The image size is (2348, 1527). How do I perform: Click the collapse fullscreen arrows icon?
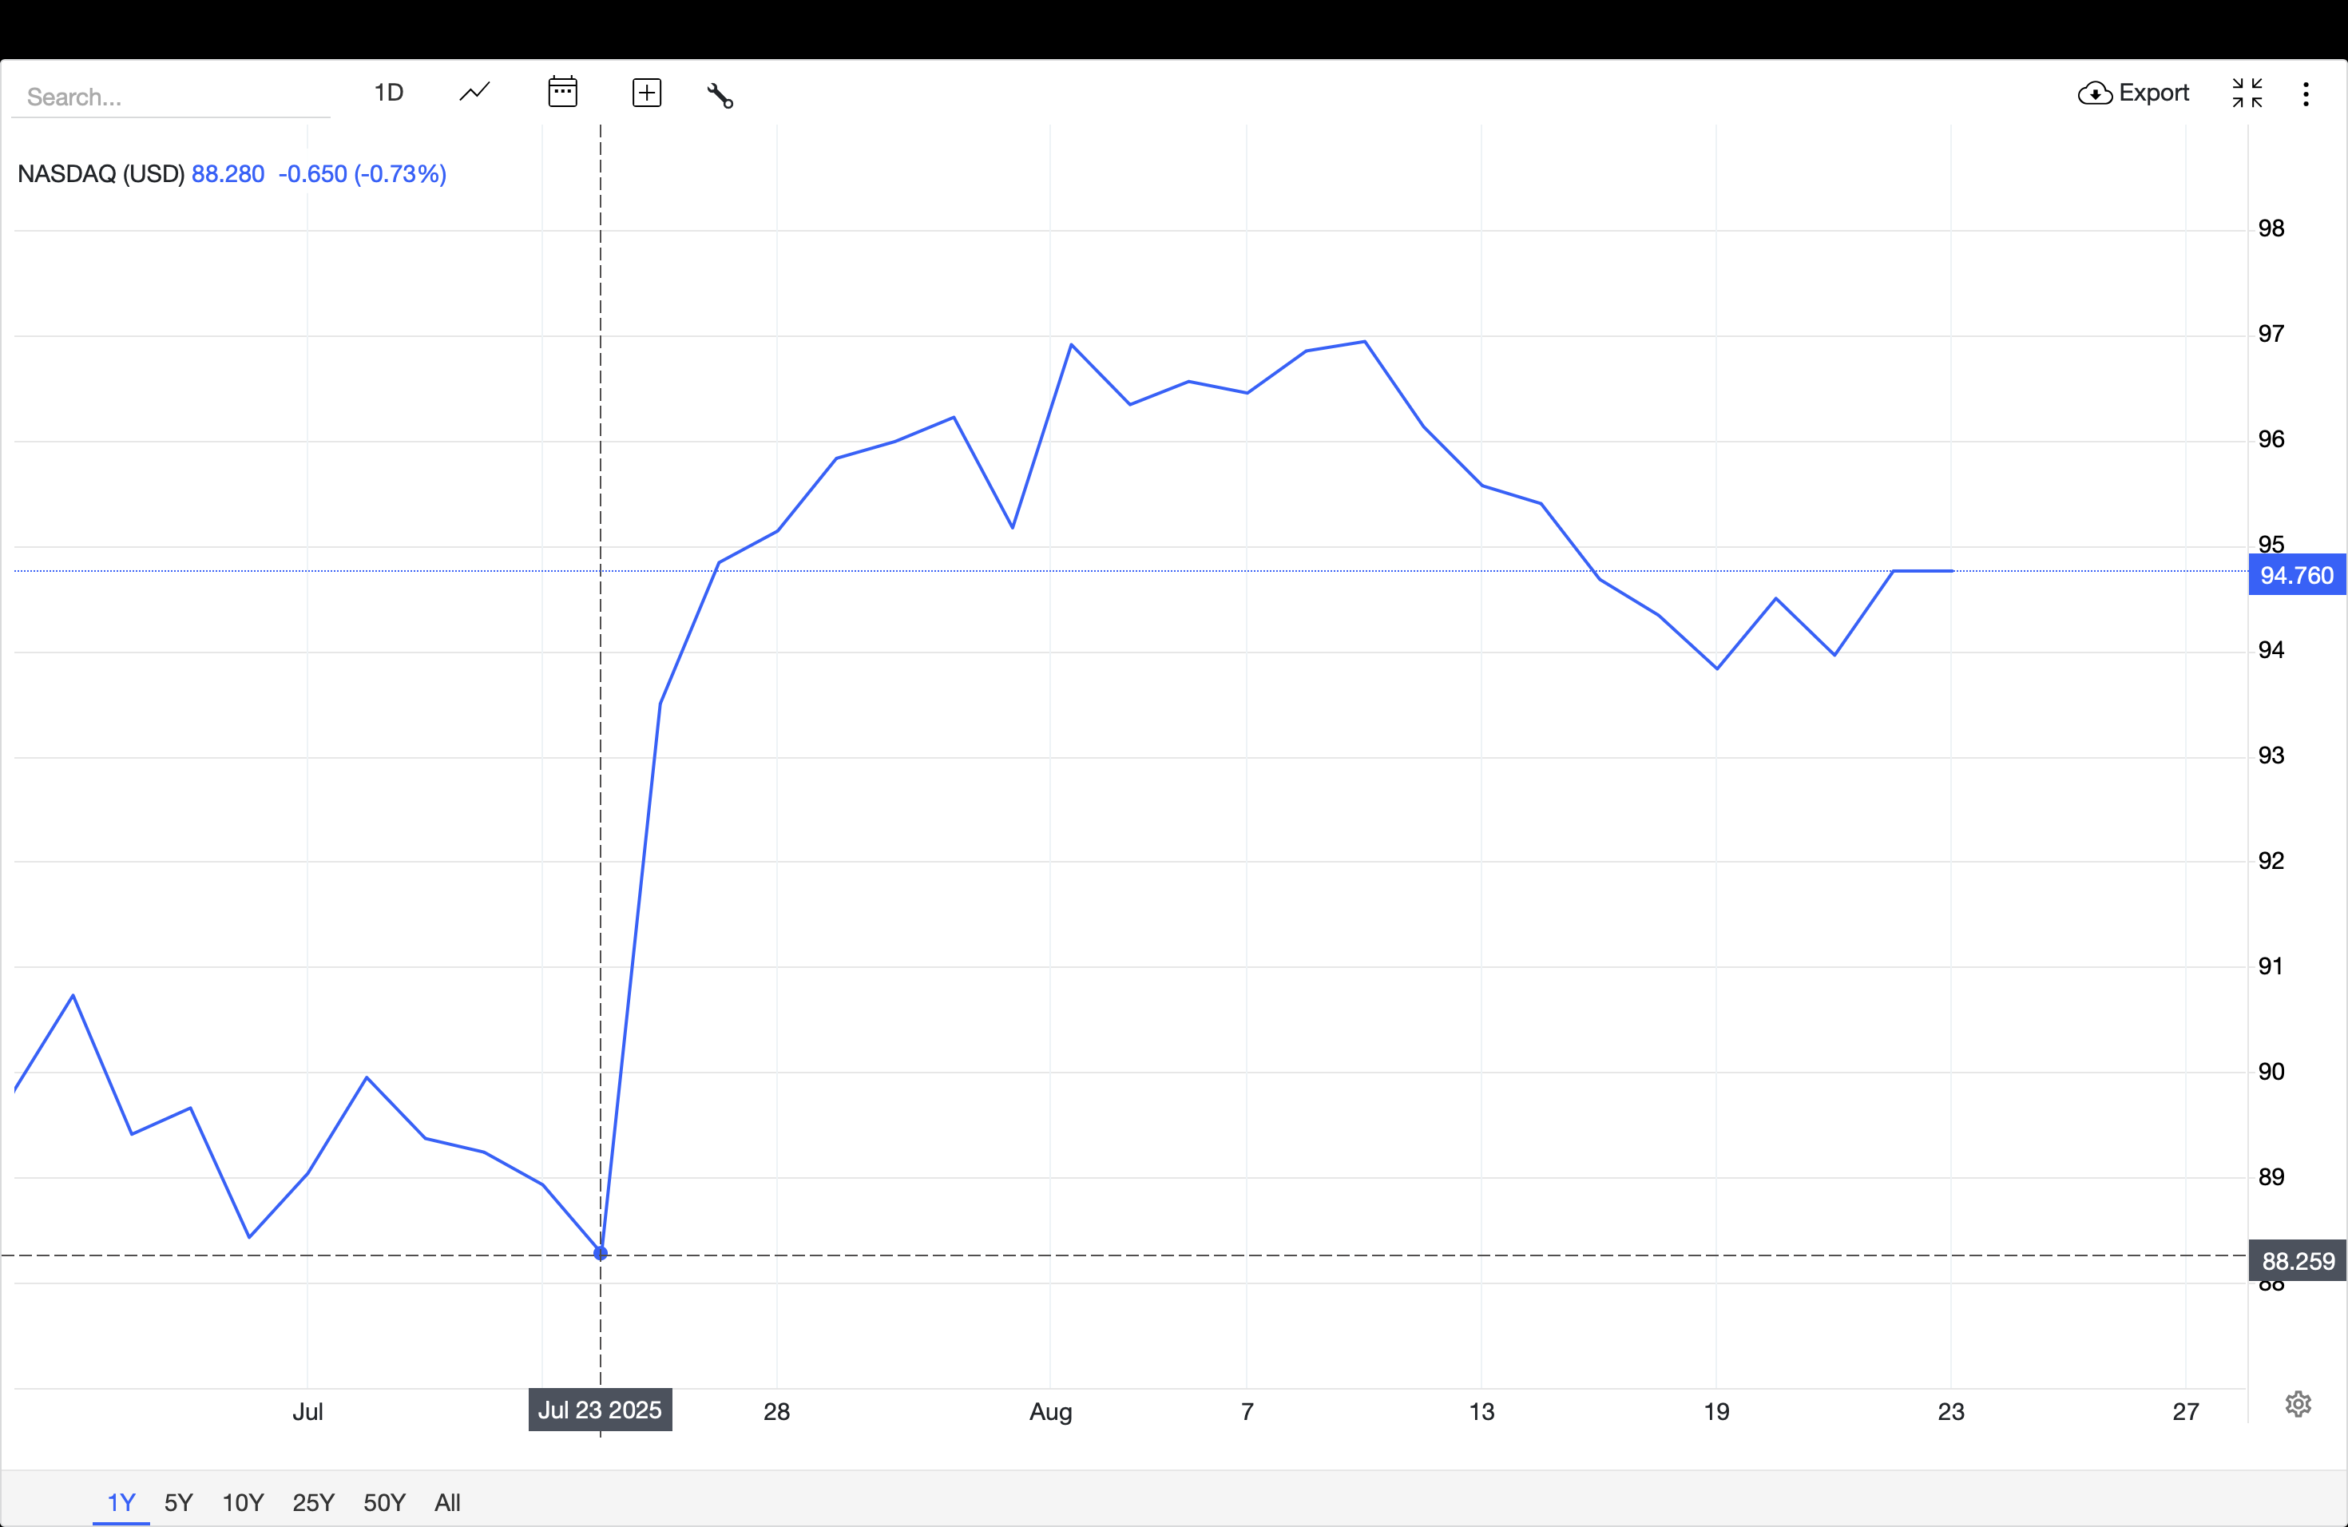point(2247,93)
